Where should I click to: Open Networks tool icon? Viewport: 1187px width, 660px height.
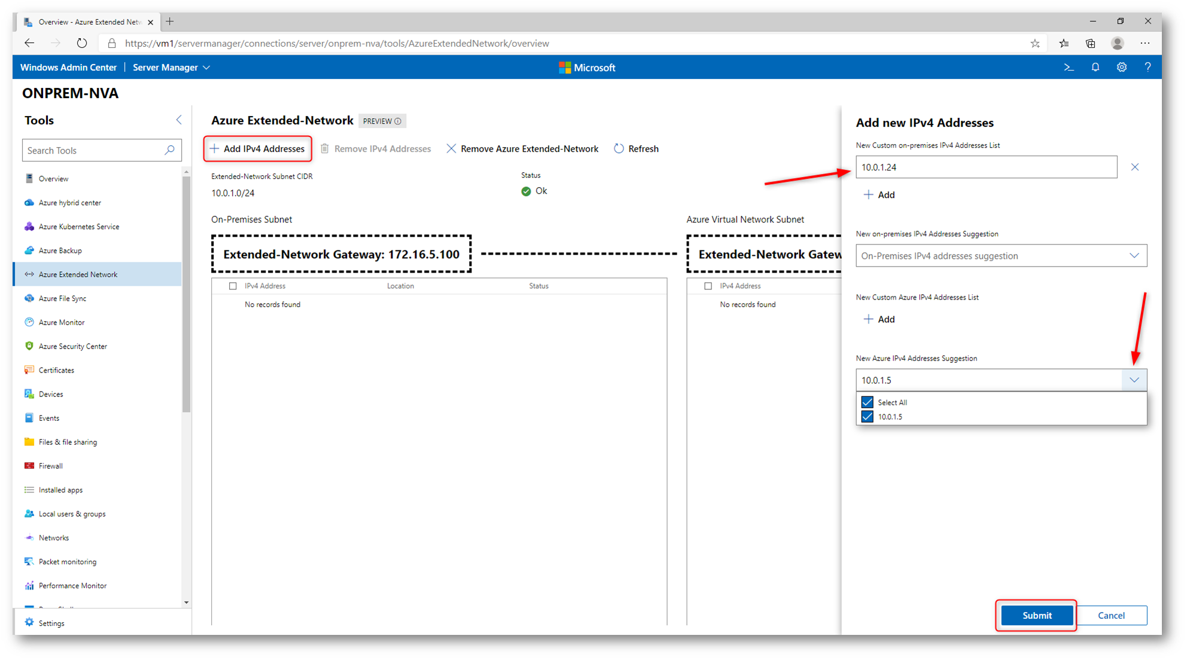pyautogui.click(x=29, y=537)
